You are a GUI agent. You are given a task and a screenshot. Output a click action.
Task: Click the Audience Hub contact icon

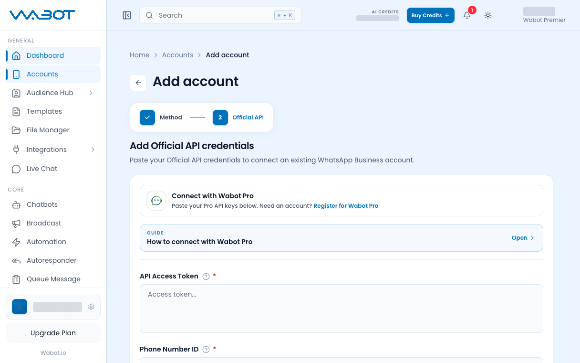pyautogui.click(x=16, y=93)
